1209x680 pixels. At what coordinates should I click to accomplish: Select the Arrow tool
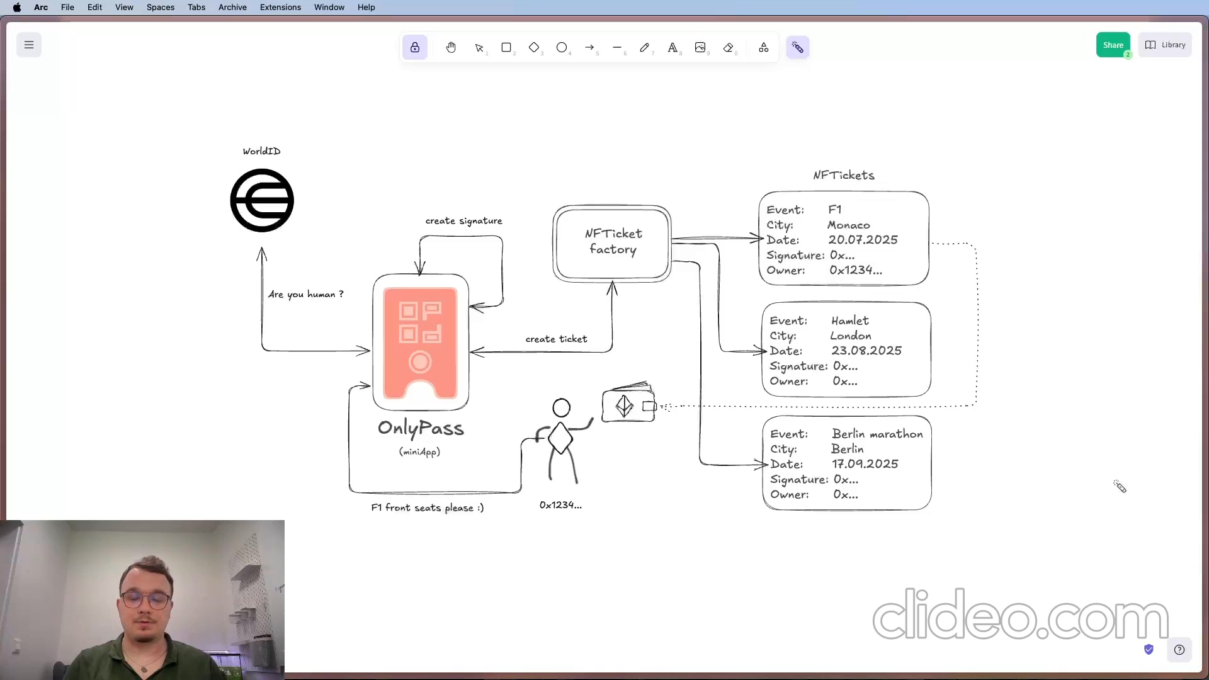589,47
